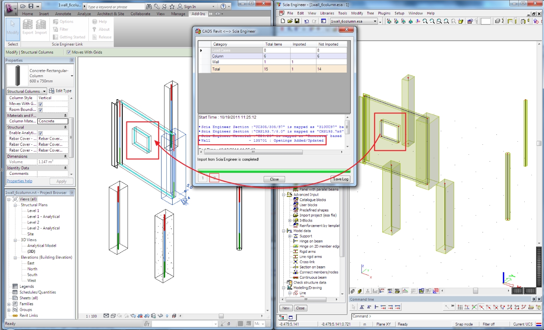Click Edit Type icon in Revit Properties

click(52, 91)
